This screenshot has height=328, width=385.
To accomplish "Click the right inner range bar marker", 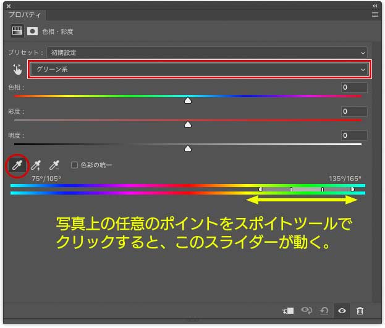I will point(323,189).
